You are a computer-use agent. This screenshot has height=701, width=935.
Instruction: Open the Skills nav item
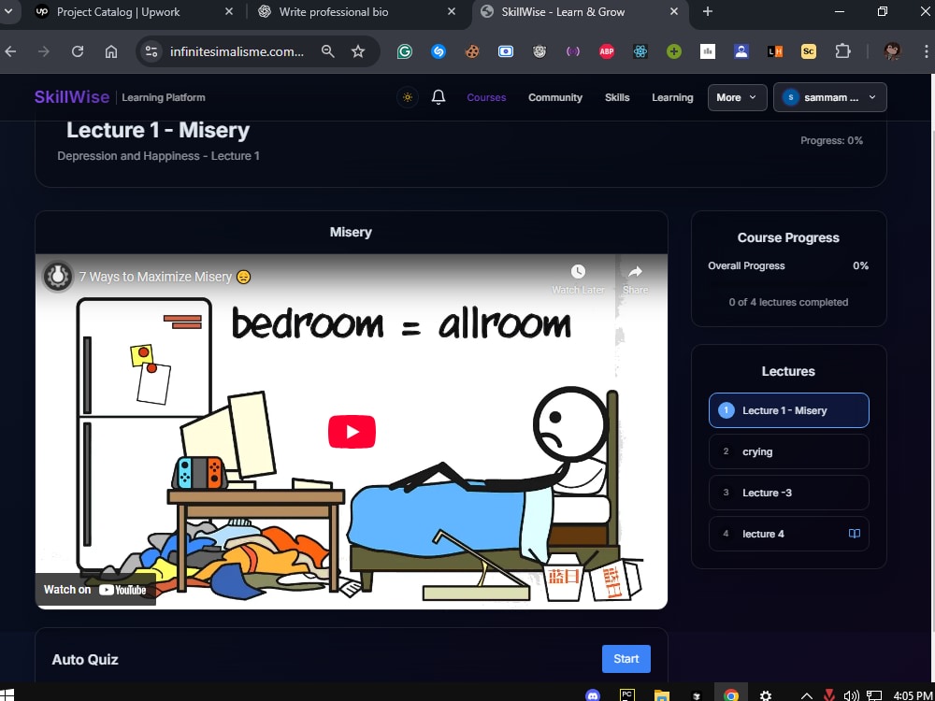coord(617,97)
